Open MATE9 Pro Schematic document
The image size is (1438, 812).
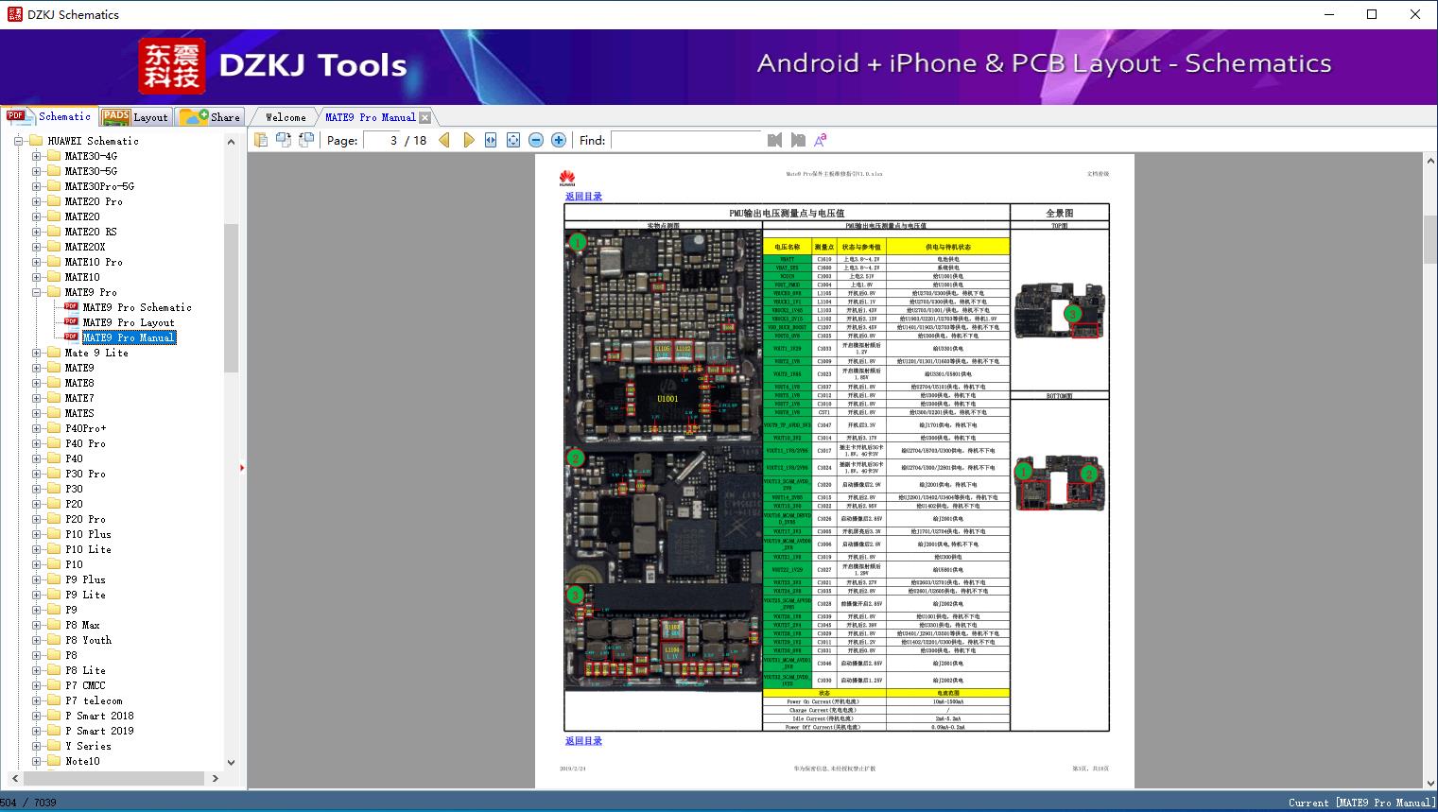click(137, 307)
